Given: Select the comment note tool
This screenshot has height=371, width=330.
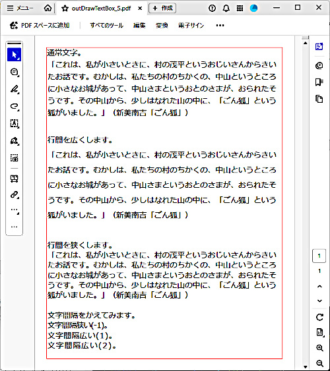Looking at the screenshot, I should click(x=15, y=72).
